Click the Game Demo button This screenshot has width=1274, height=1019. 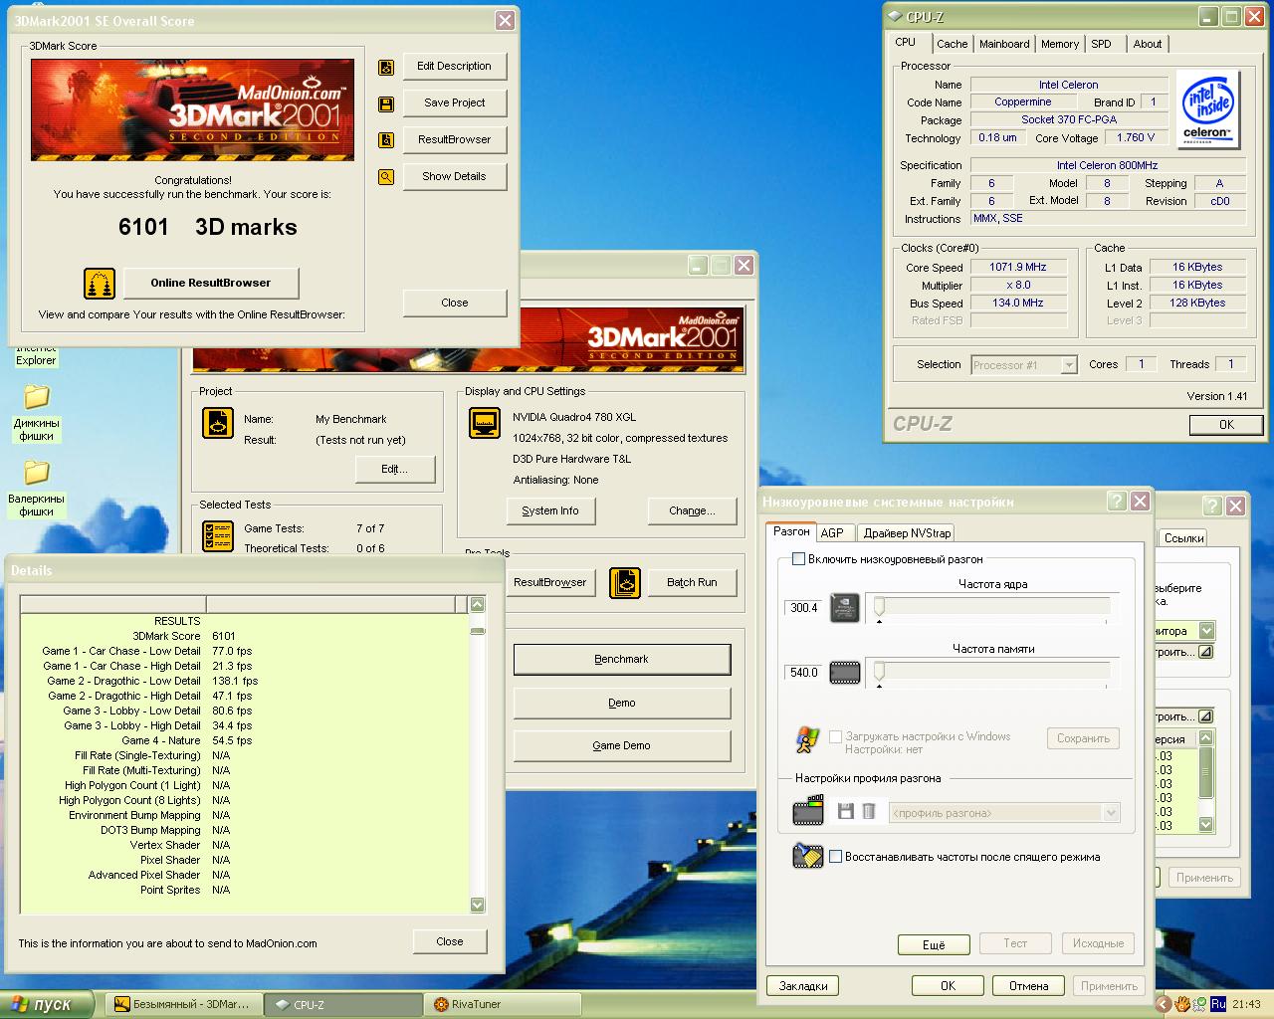click(622, 746)
